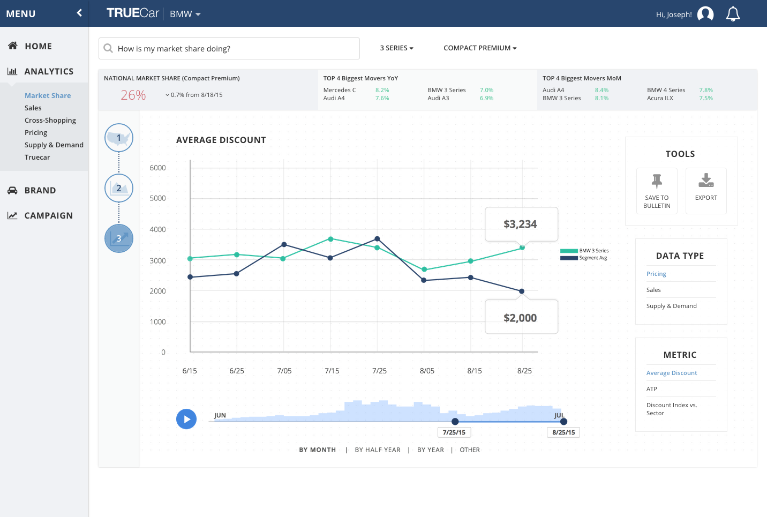Image resolution: width=767 pixels, height=517 pixels.
Task: Switch to By Year view
Action: 431,450
